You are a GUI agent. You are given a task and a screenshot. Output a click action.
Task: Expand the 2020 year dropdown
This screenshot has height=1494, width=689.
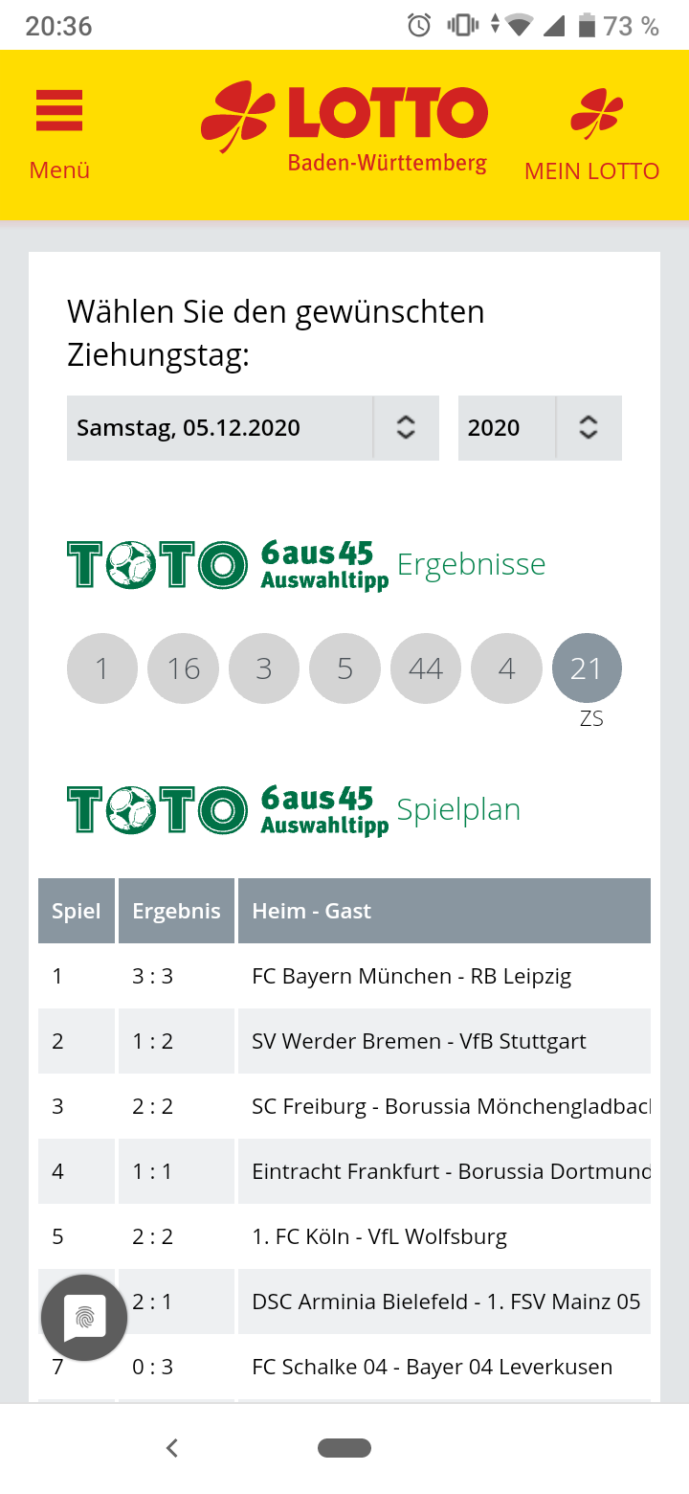pyautogui.click(x=540, y=428)
